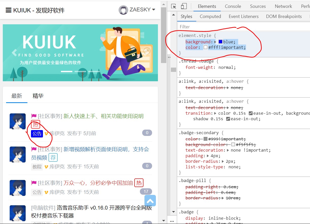Click the 教程 badge
310x224 pixels.
click(x=37, y=167)
